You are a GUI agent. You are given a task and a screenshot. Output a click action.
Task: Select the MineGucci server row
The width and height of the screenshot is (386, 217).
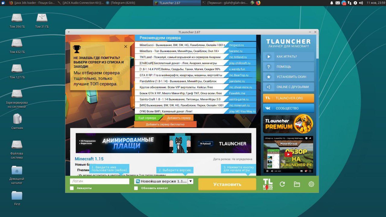[195, 45]
